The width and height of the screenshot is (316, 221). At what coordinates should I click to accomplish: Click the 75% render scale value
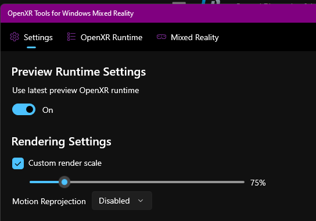tap(258, 183)
